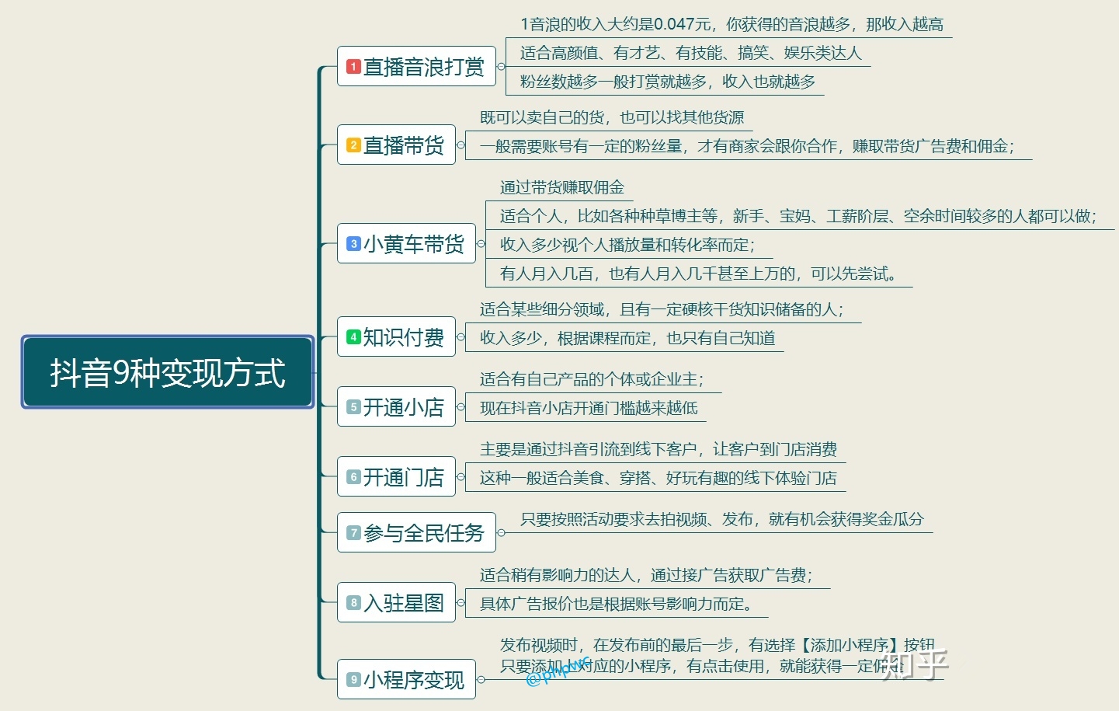Select subtopic 既可以卖自己的货
The height and width of the screenshot is (711, 1119).
(x=612, y=118)
